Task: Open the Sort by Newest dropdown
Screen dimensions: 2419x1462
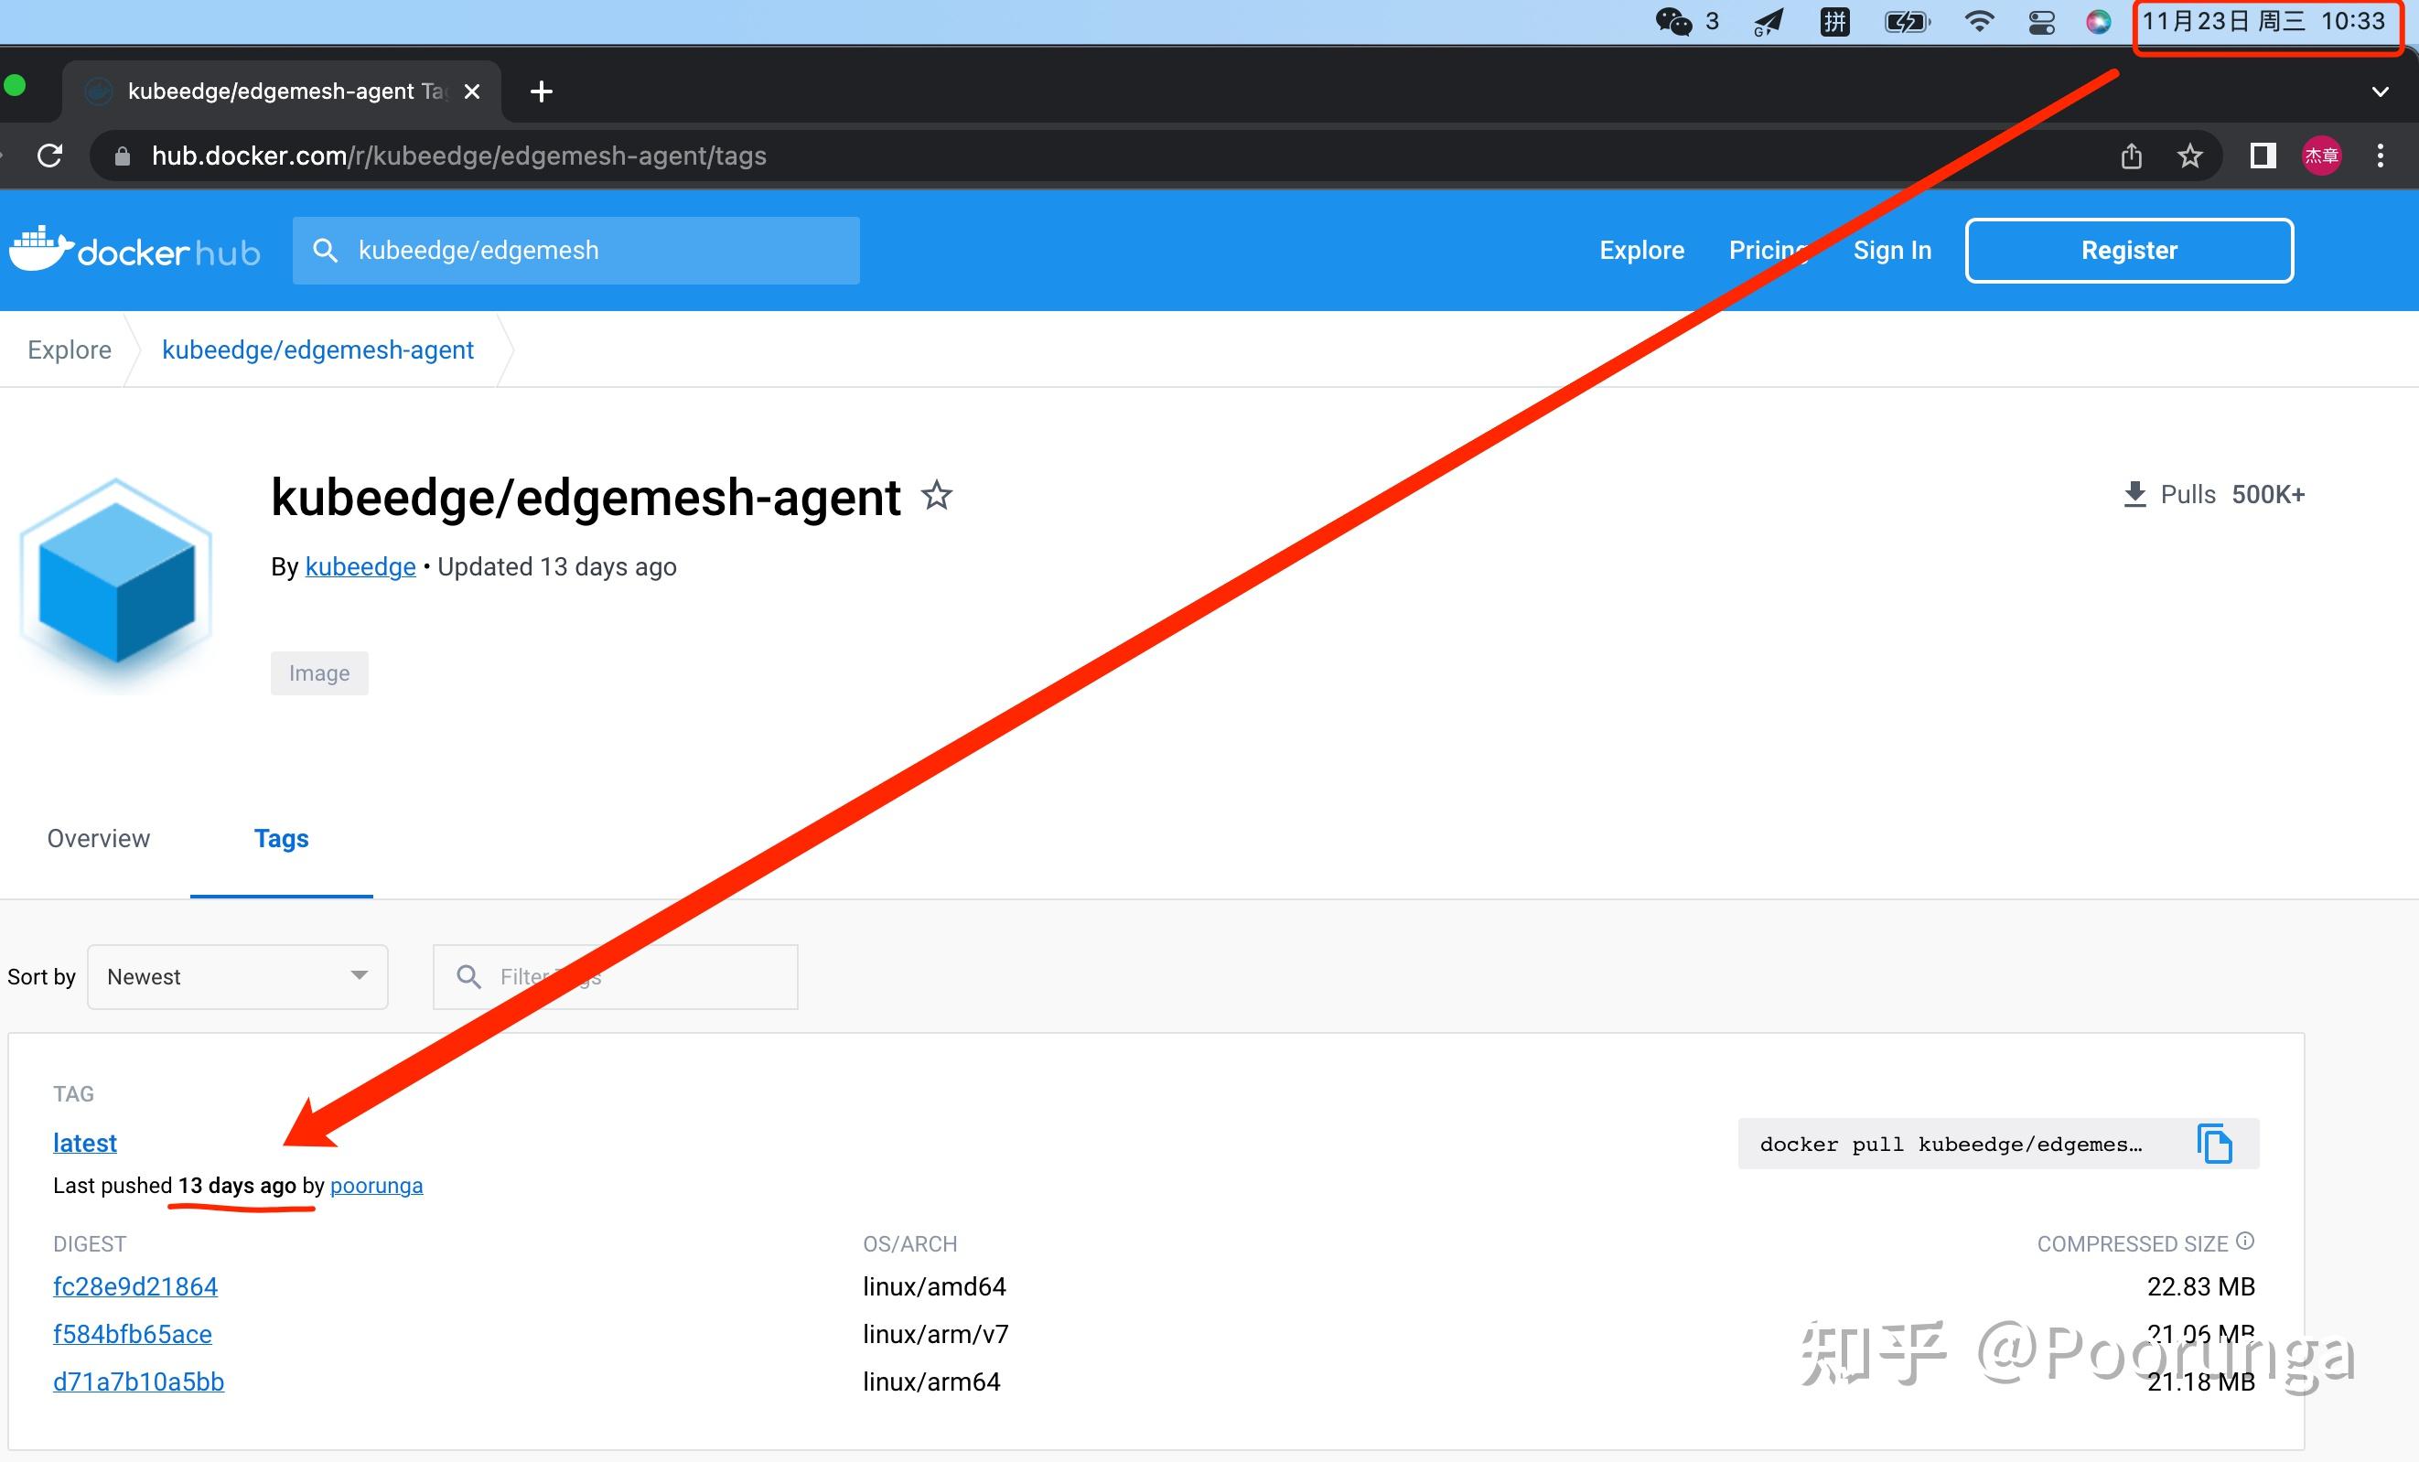Action: coord(237,976)
